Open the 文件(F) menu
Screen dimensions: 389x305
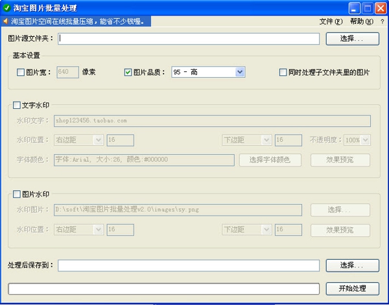coord(331,21)
